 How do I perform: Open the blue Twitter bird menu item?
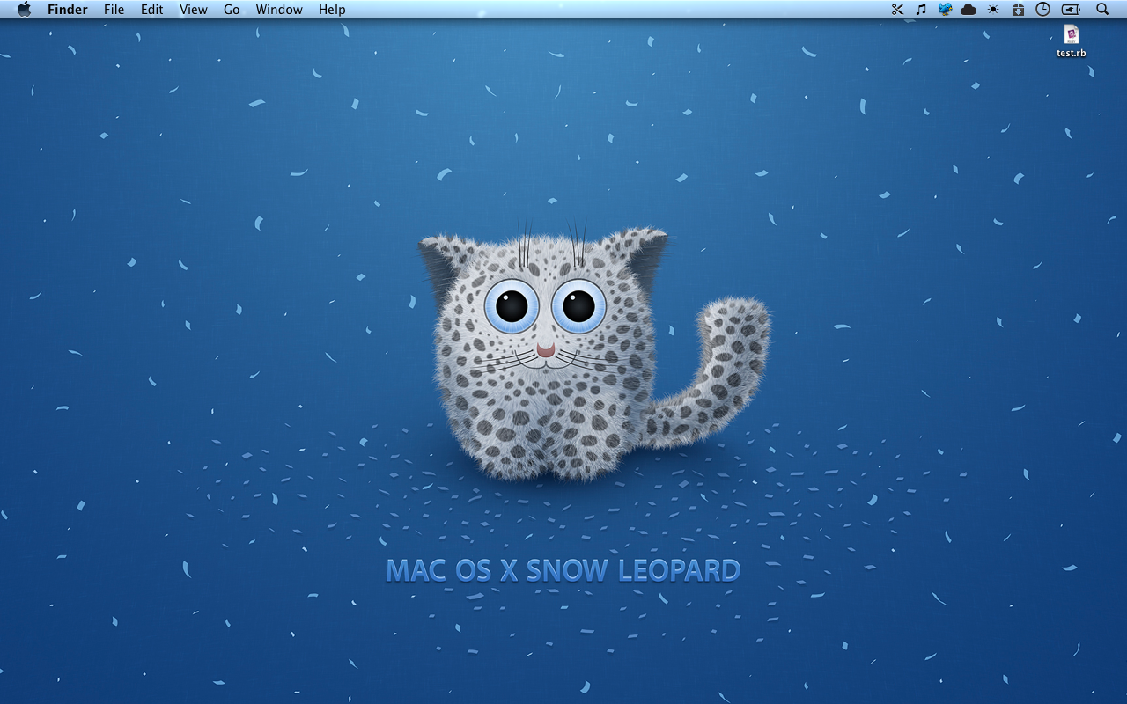(x=945, y=10)
